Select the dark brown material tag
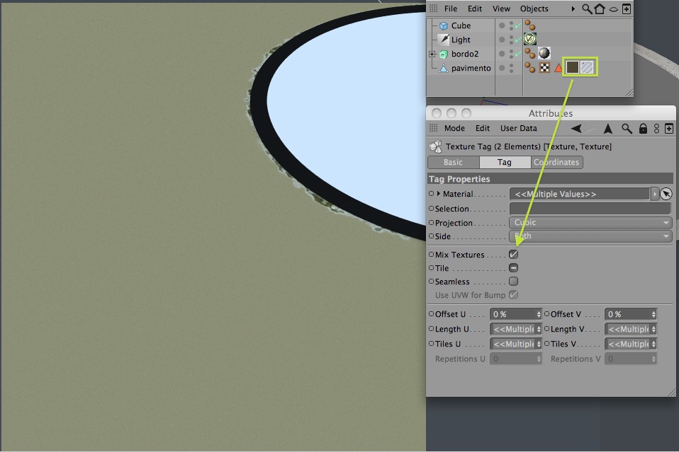 573,67
